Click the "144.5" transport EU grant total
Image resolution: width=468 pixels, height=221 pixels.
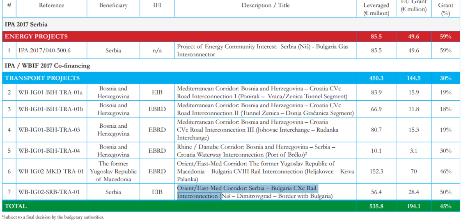pos(414,78)
